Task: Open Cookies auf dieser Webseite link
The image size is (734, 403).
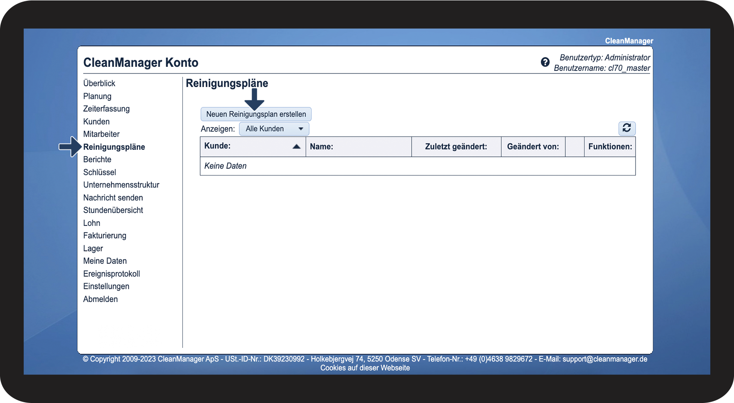Action: [x=365, y=368]
